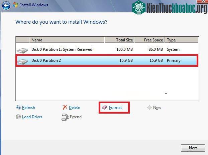
Task: Click the Extend drives icon
Action: [65, 117]
